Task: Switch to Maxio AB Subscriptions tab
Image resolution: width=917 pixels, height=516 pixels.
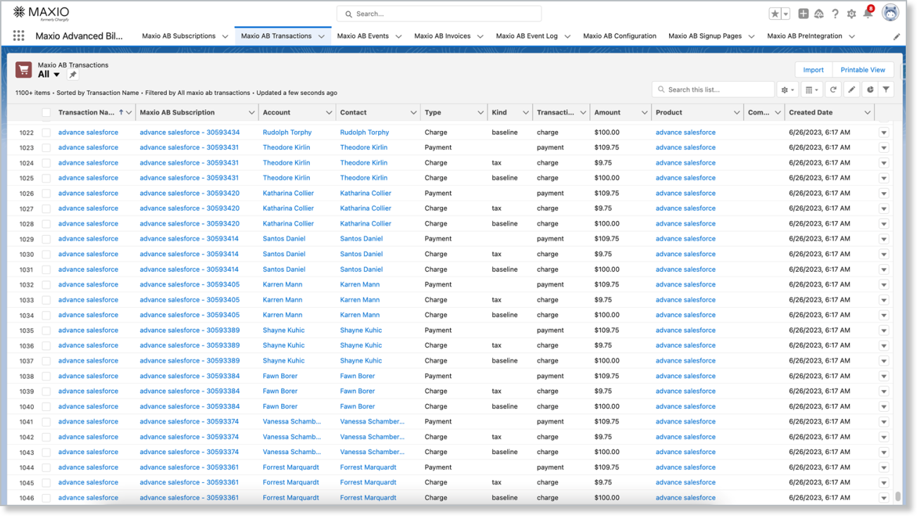Action: coord(179,36)
